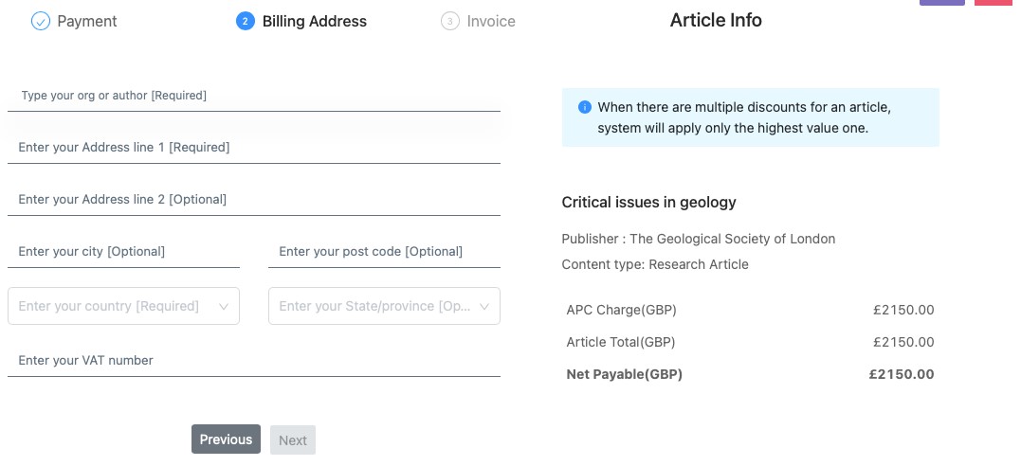The width and height of the screenshot is (1021, 466).
Task: Focus the post code input
Action: (384, 252)
